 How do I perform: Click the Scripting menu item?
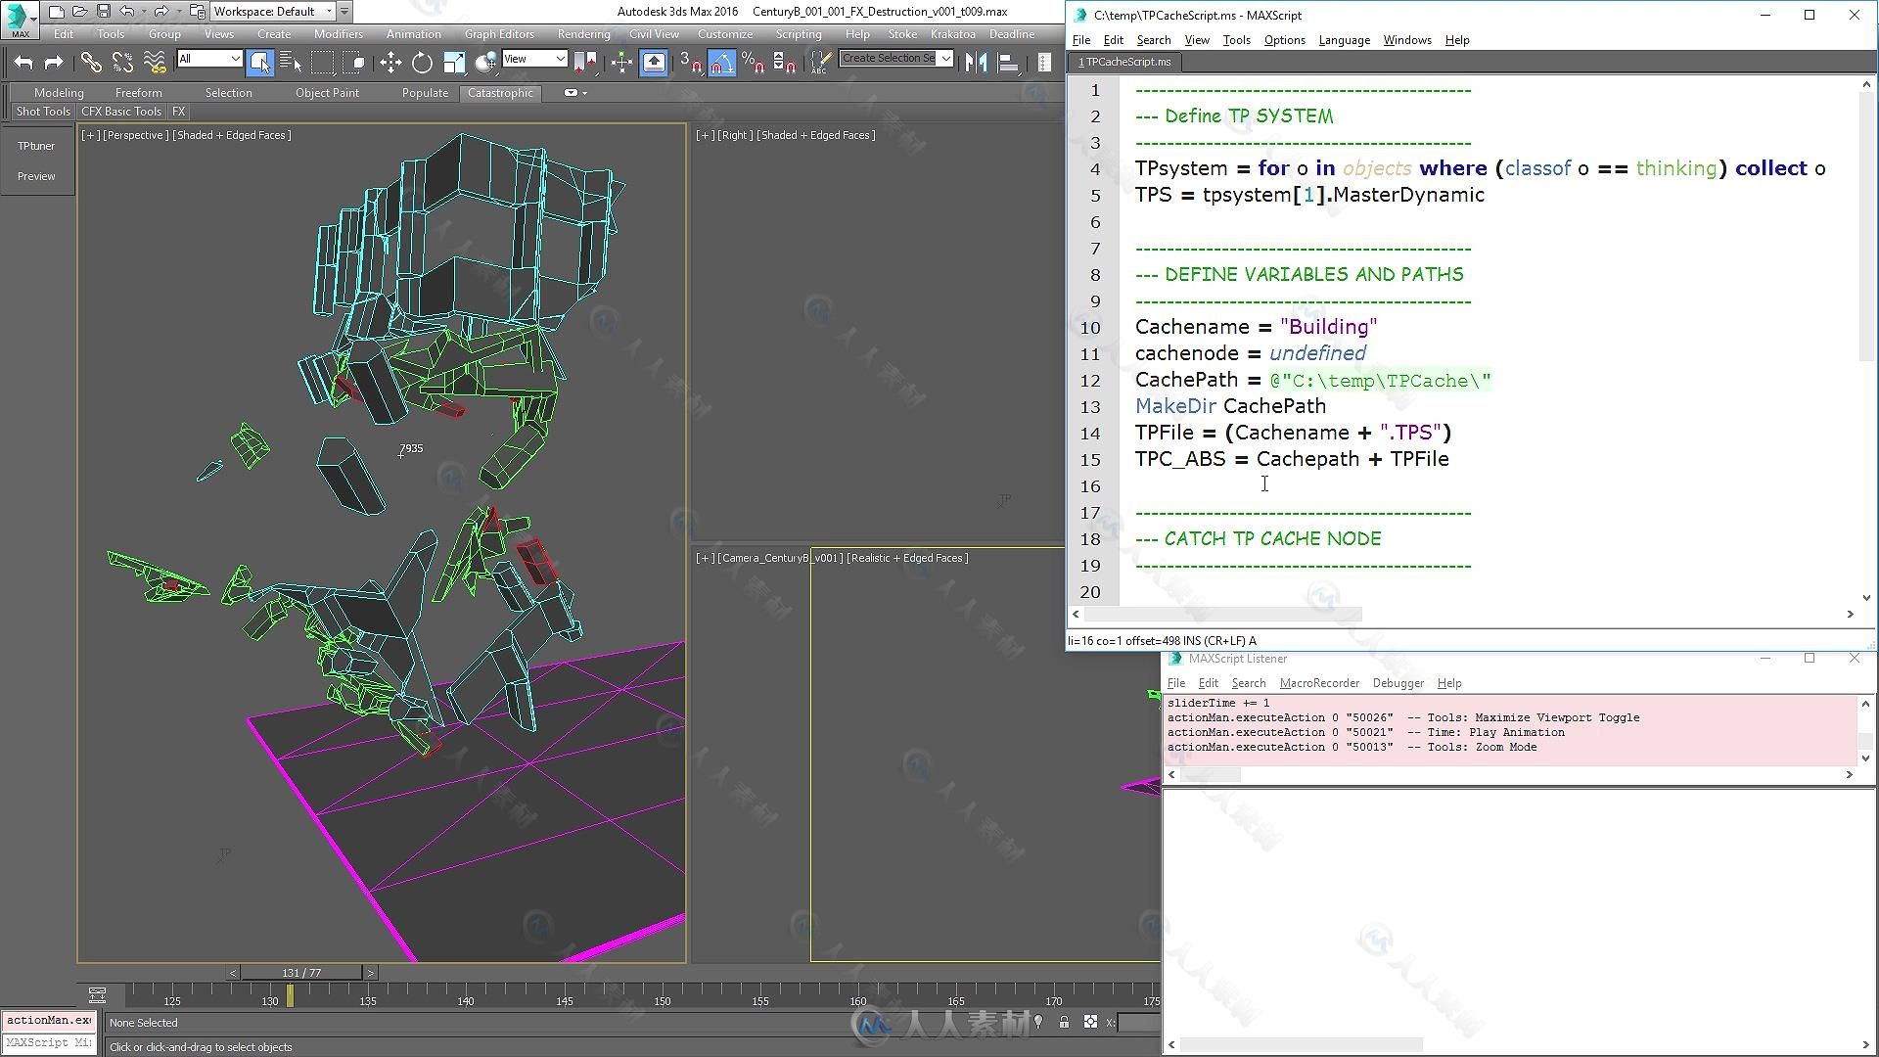click(799, 32)
